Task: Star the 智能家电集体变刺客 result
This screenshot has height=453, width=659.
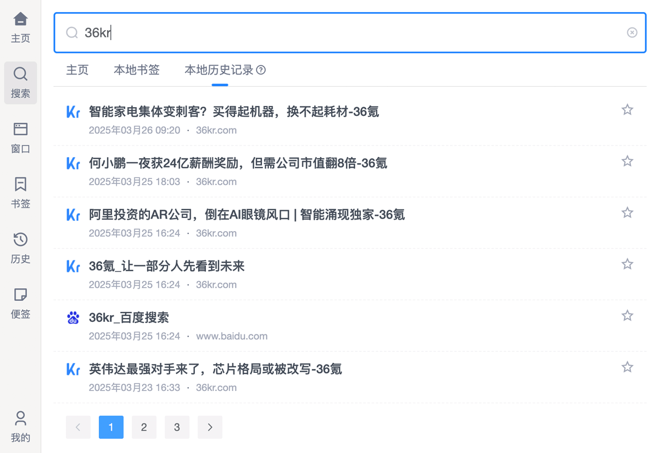Action: tap(627, 110)
